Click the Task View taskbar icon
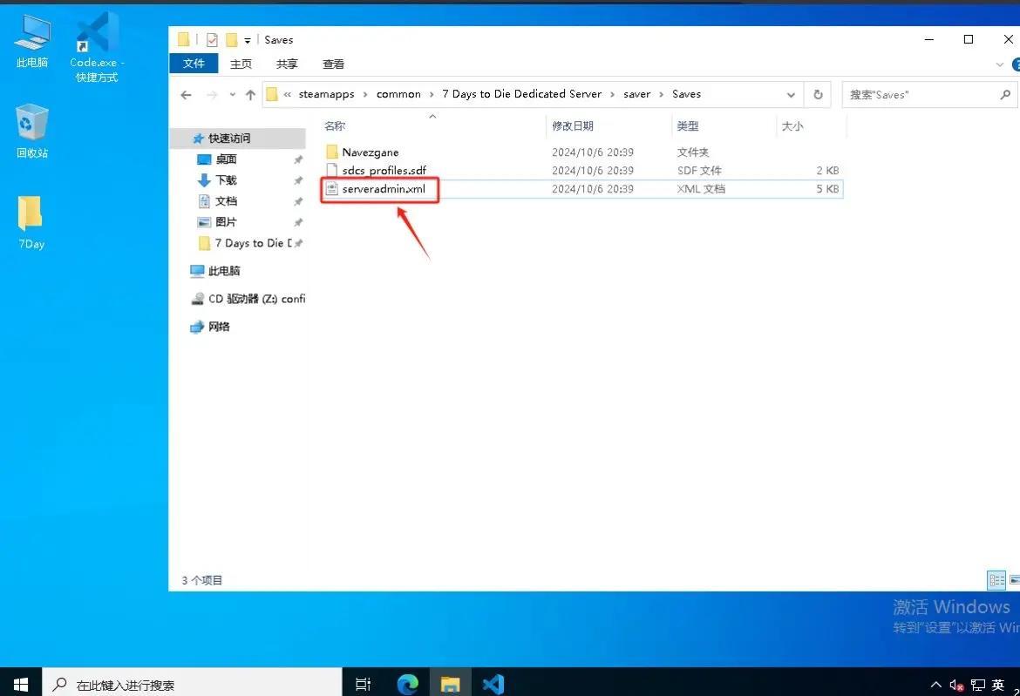 pos(364,684)
